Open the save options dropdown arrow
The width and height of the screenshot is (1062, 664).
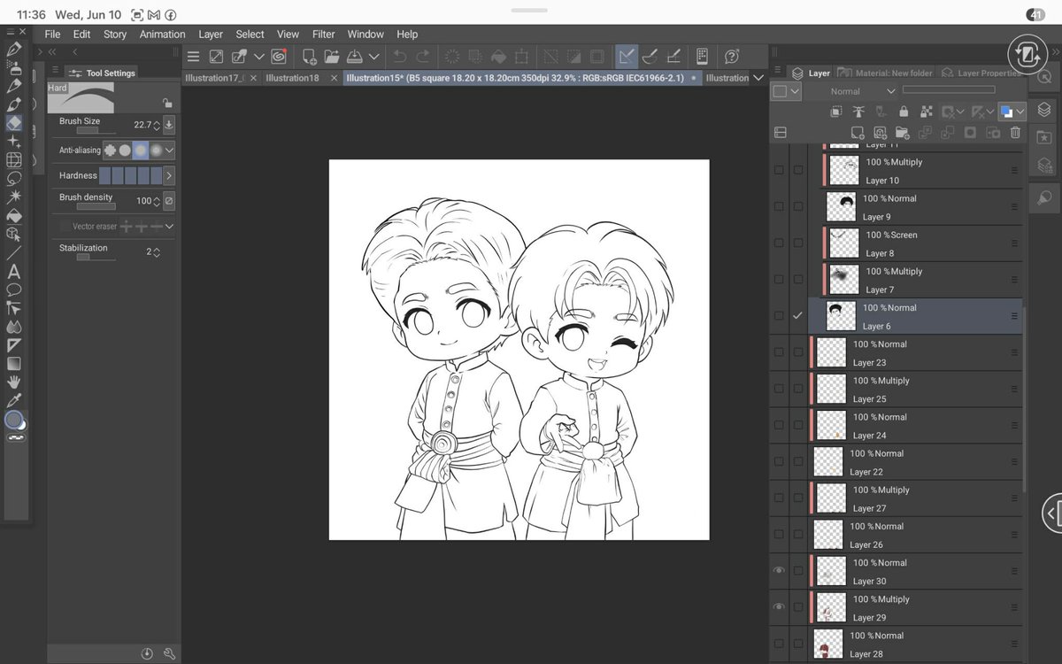point(374,57)
